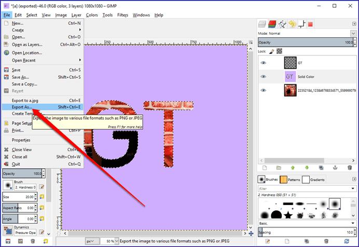Adjust the tool options Opacity slider
The width and height of the screenshot is (359, 247).
pos(22,173)
